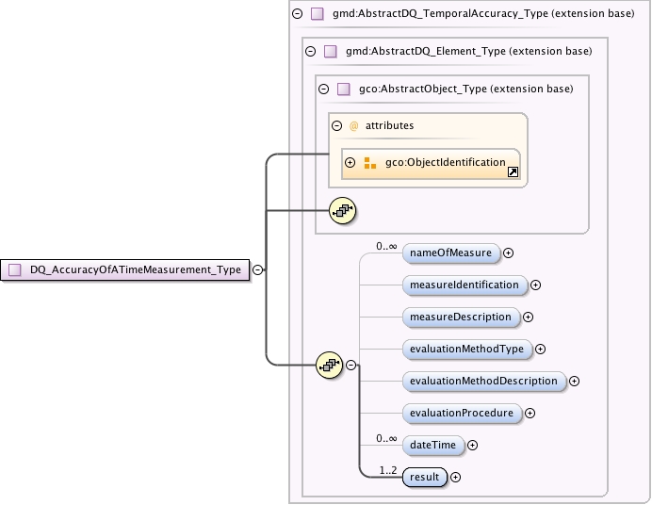Expand the result element
Image resolution: width=652 pixels, height=505 pixels.
(455, 477)
